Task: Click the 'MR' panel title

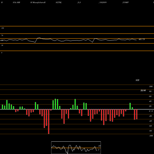Action: coord(137,80)
